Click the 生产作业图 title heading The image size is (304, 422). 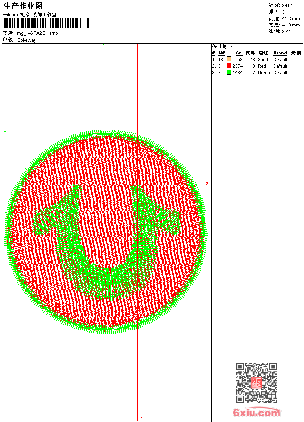(x=23, y=6)
